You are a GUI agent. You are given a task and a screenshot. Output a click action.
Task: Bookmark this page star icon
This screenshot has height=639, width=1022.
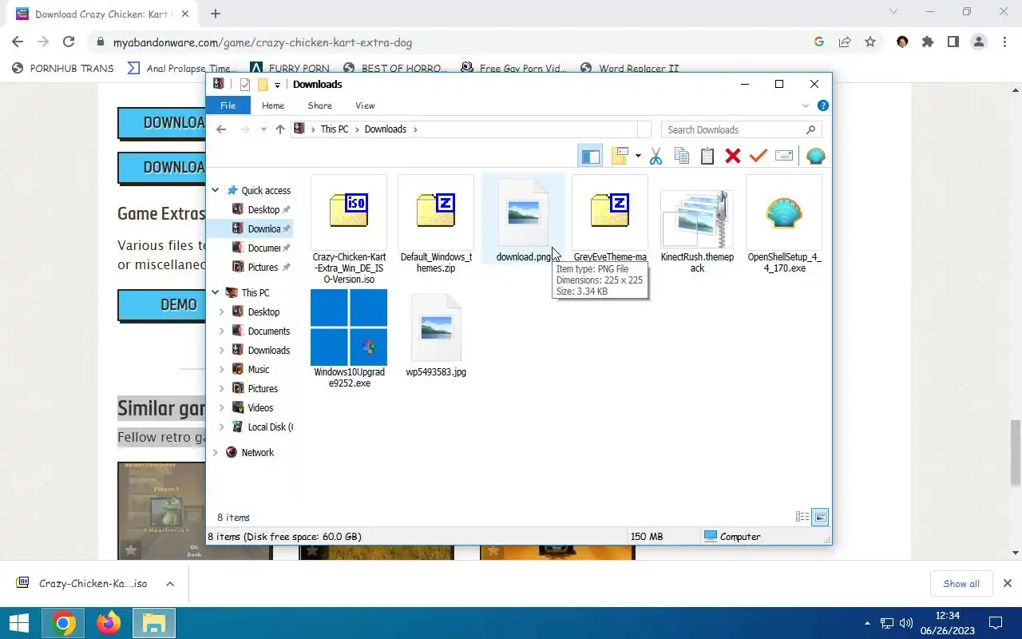(870, 42)
